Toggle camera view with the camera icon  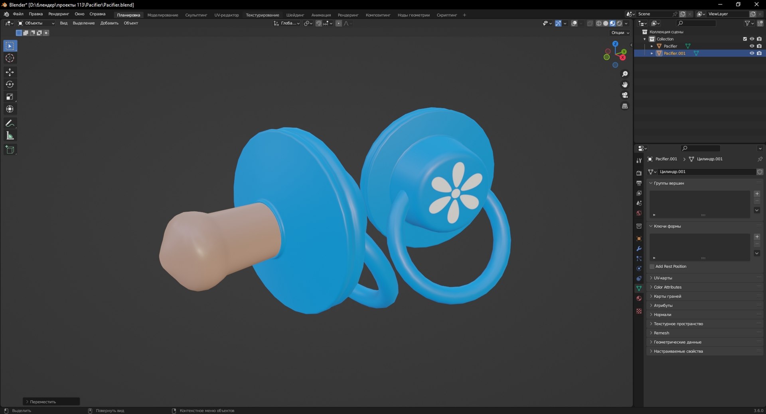click(625, 95)
